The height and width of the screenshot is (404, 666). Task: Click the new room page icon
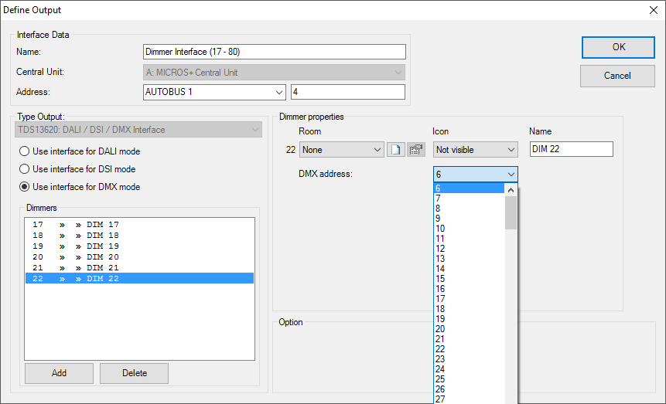pos(395,150)
